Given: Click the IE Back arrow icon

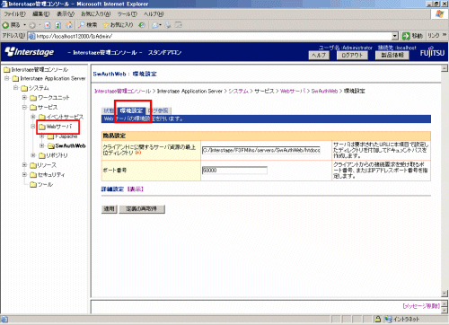Looking at the screenshot, I should click(x=5, y=25).
